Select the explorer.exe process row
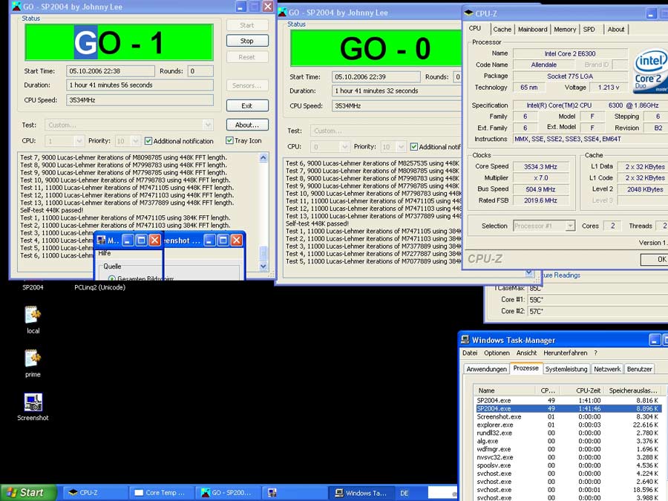668x501 pixels. point(569,425)
